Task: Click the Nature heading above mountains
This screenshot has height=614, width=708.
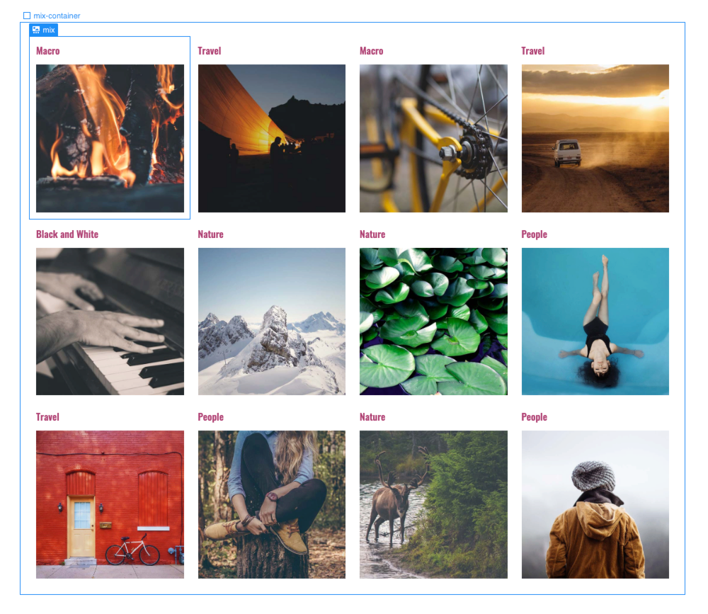Action: pos(211,234)
